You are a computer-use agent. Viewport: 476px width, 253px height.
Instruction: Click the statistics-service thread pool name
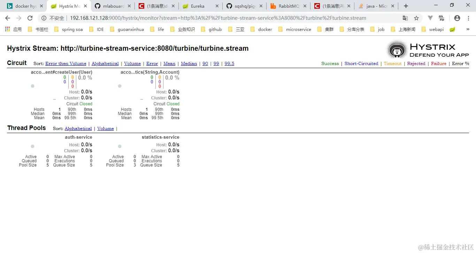click(x=160, y=137)
